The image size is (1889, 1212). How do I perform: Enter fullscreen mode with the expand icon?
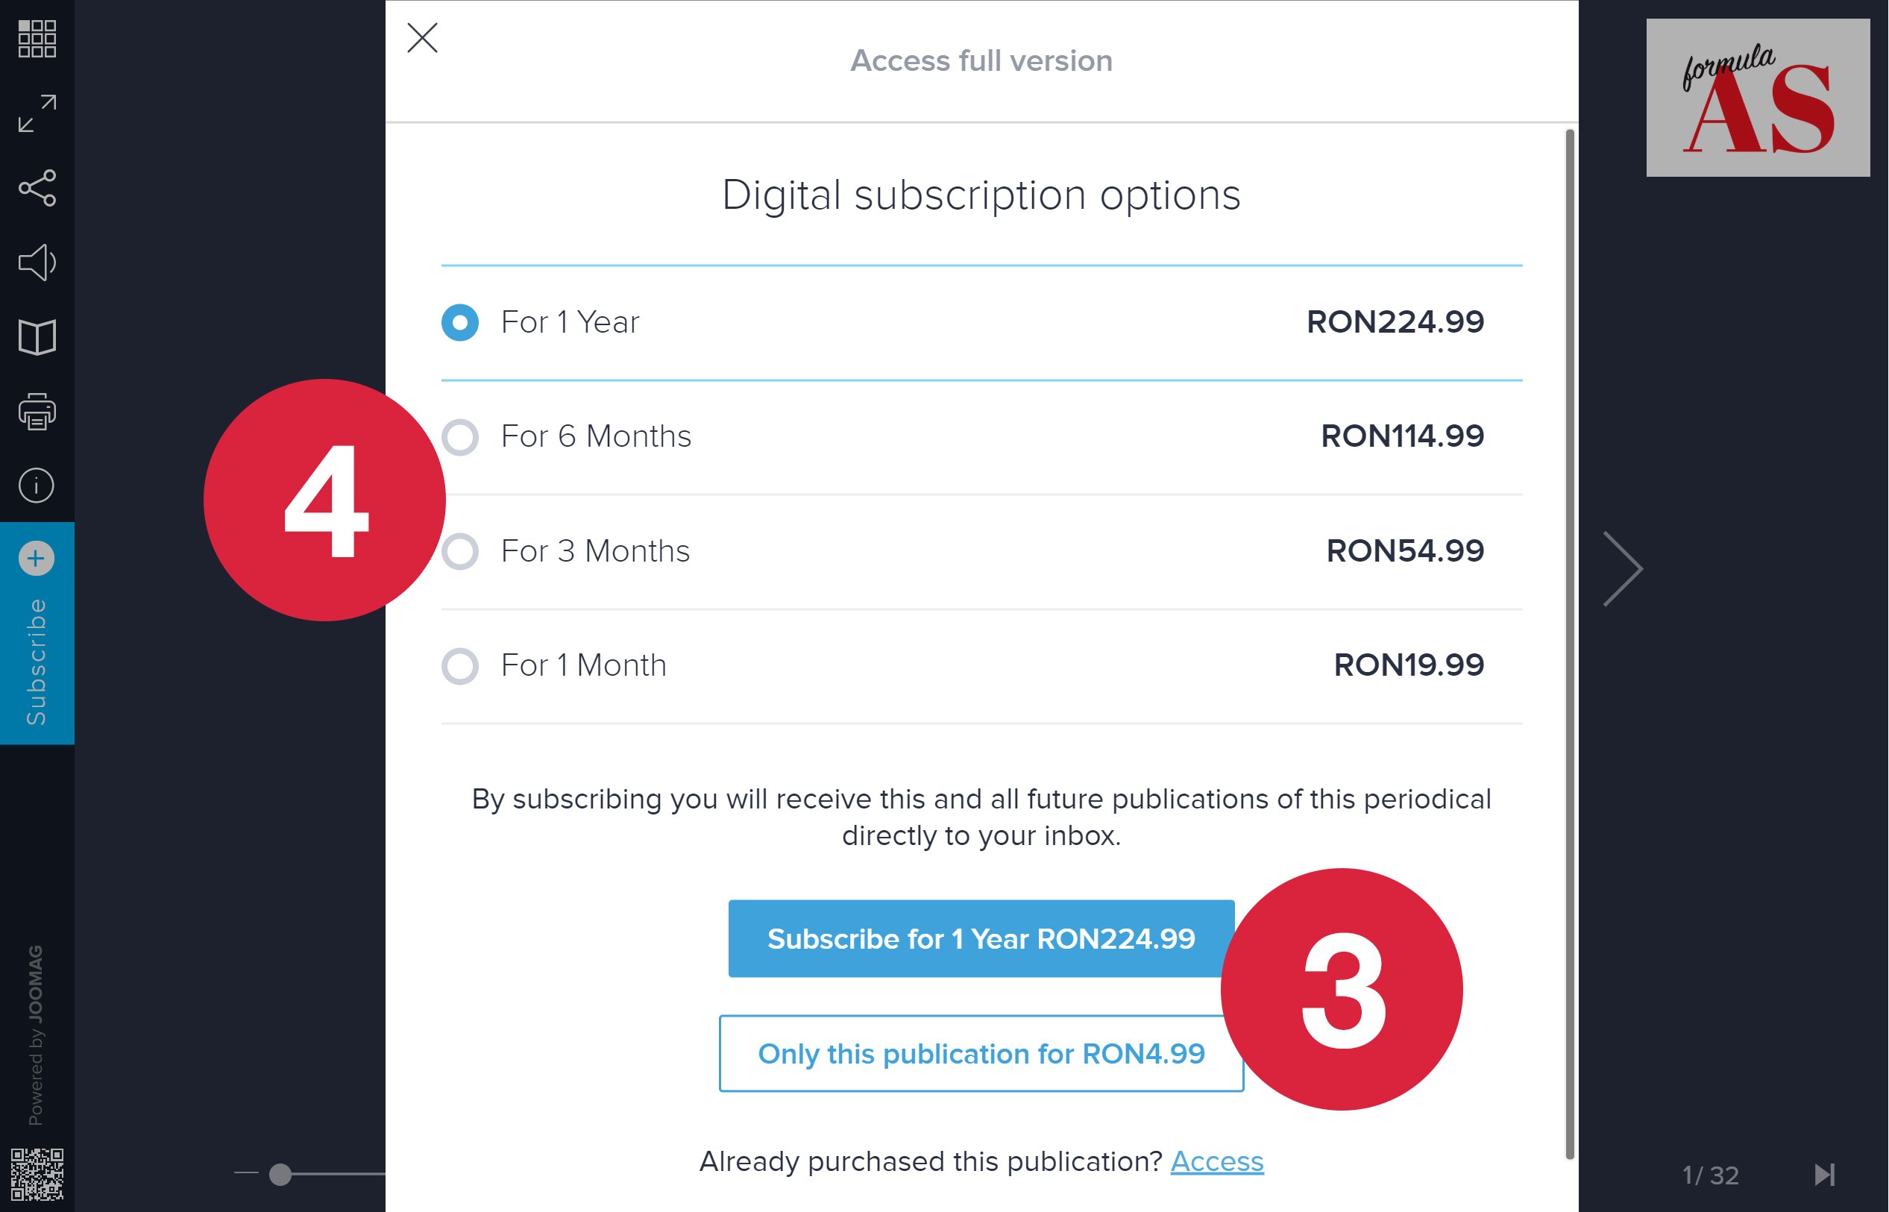click(37, 113)
